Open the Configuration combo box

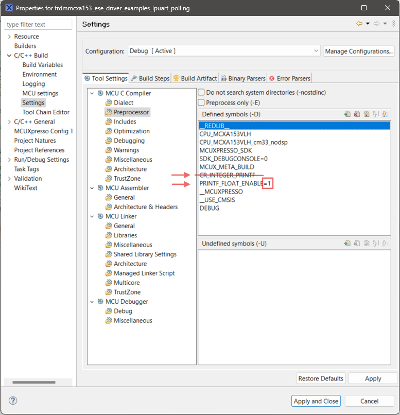click(224, 51)
